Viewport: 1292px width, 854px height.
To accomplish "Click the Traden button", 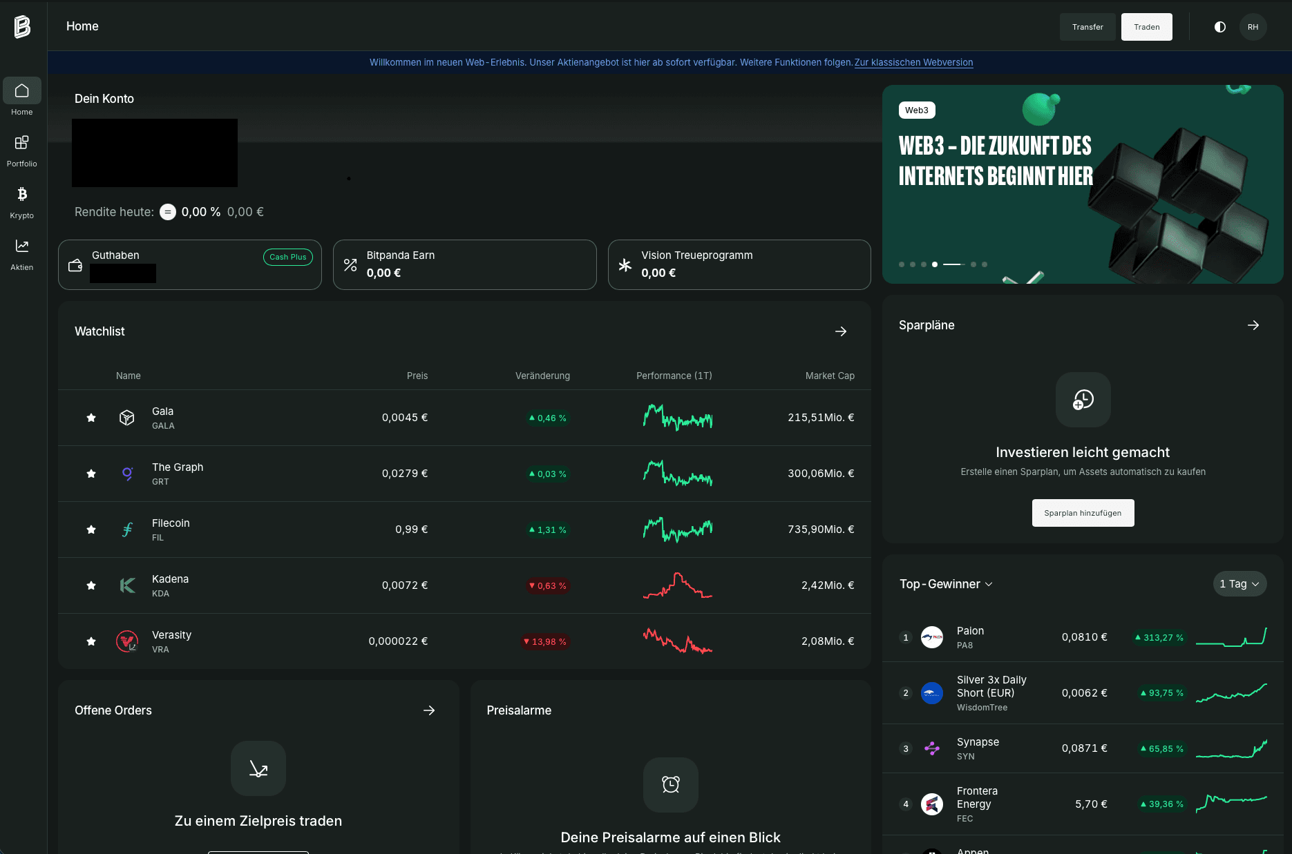I will 1146,27.
